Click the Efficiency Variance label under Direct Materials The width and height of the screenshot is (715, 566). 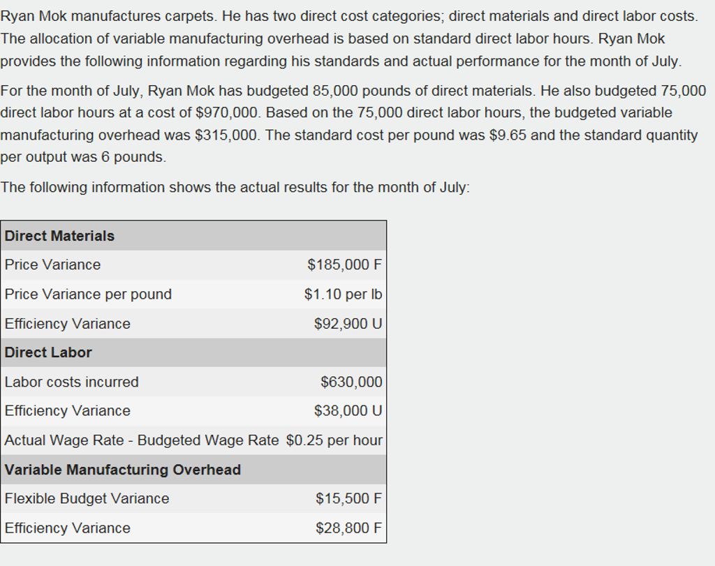click(x=68, y=324)
